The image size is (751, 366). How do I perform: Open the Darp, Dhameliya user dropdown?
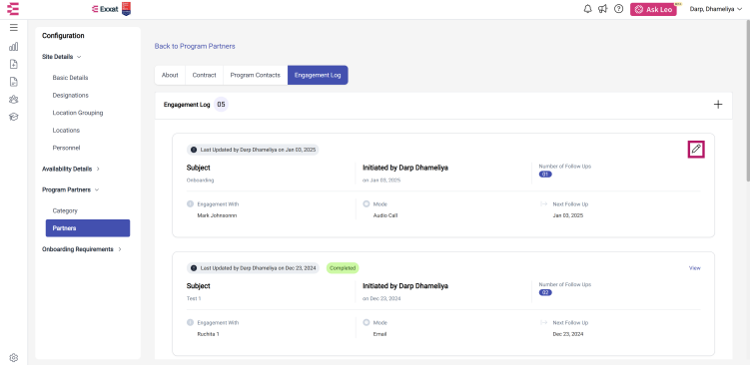(716, 9)
